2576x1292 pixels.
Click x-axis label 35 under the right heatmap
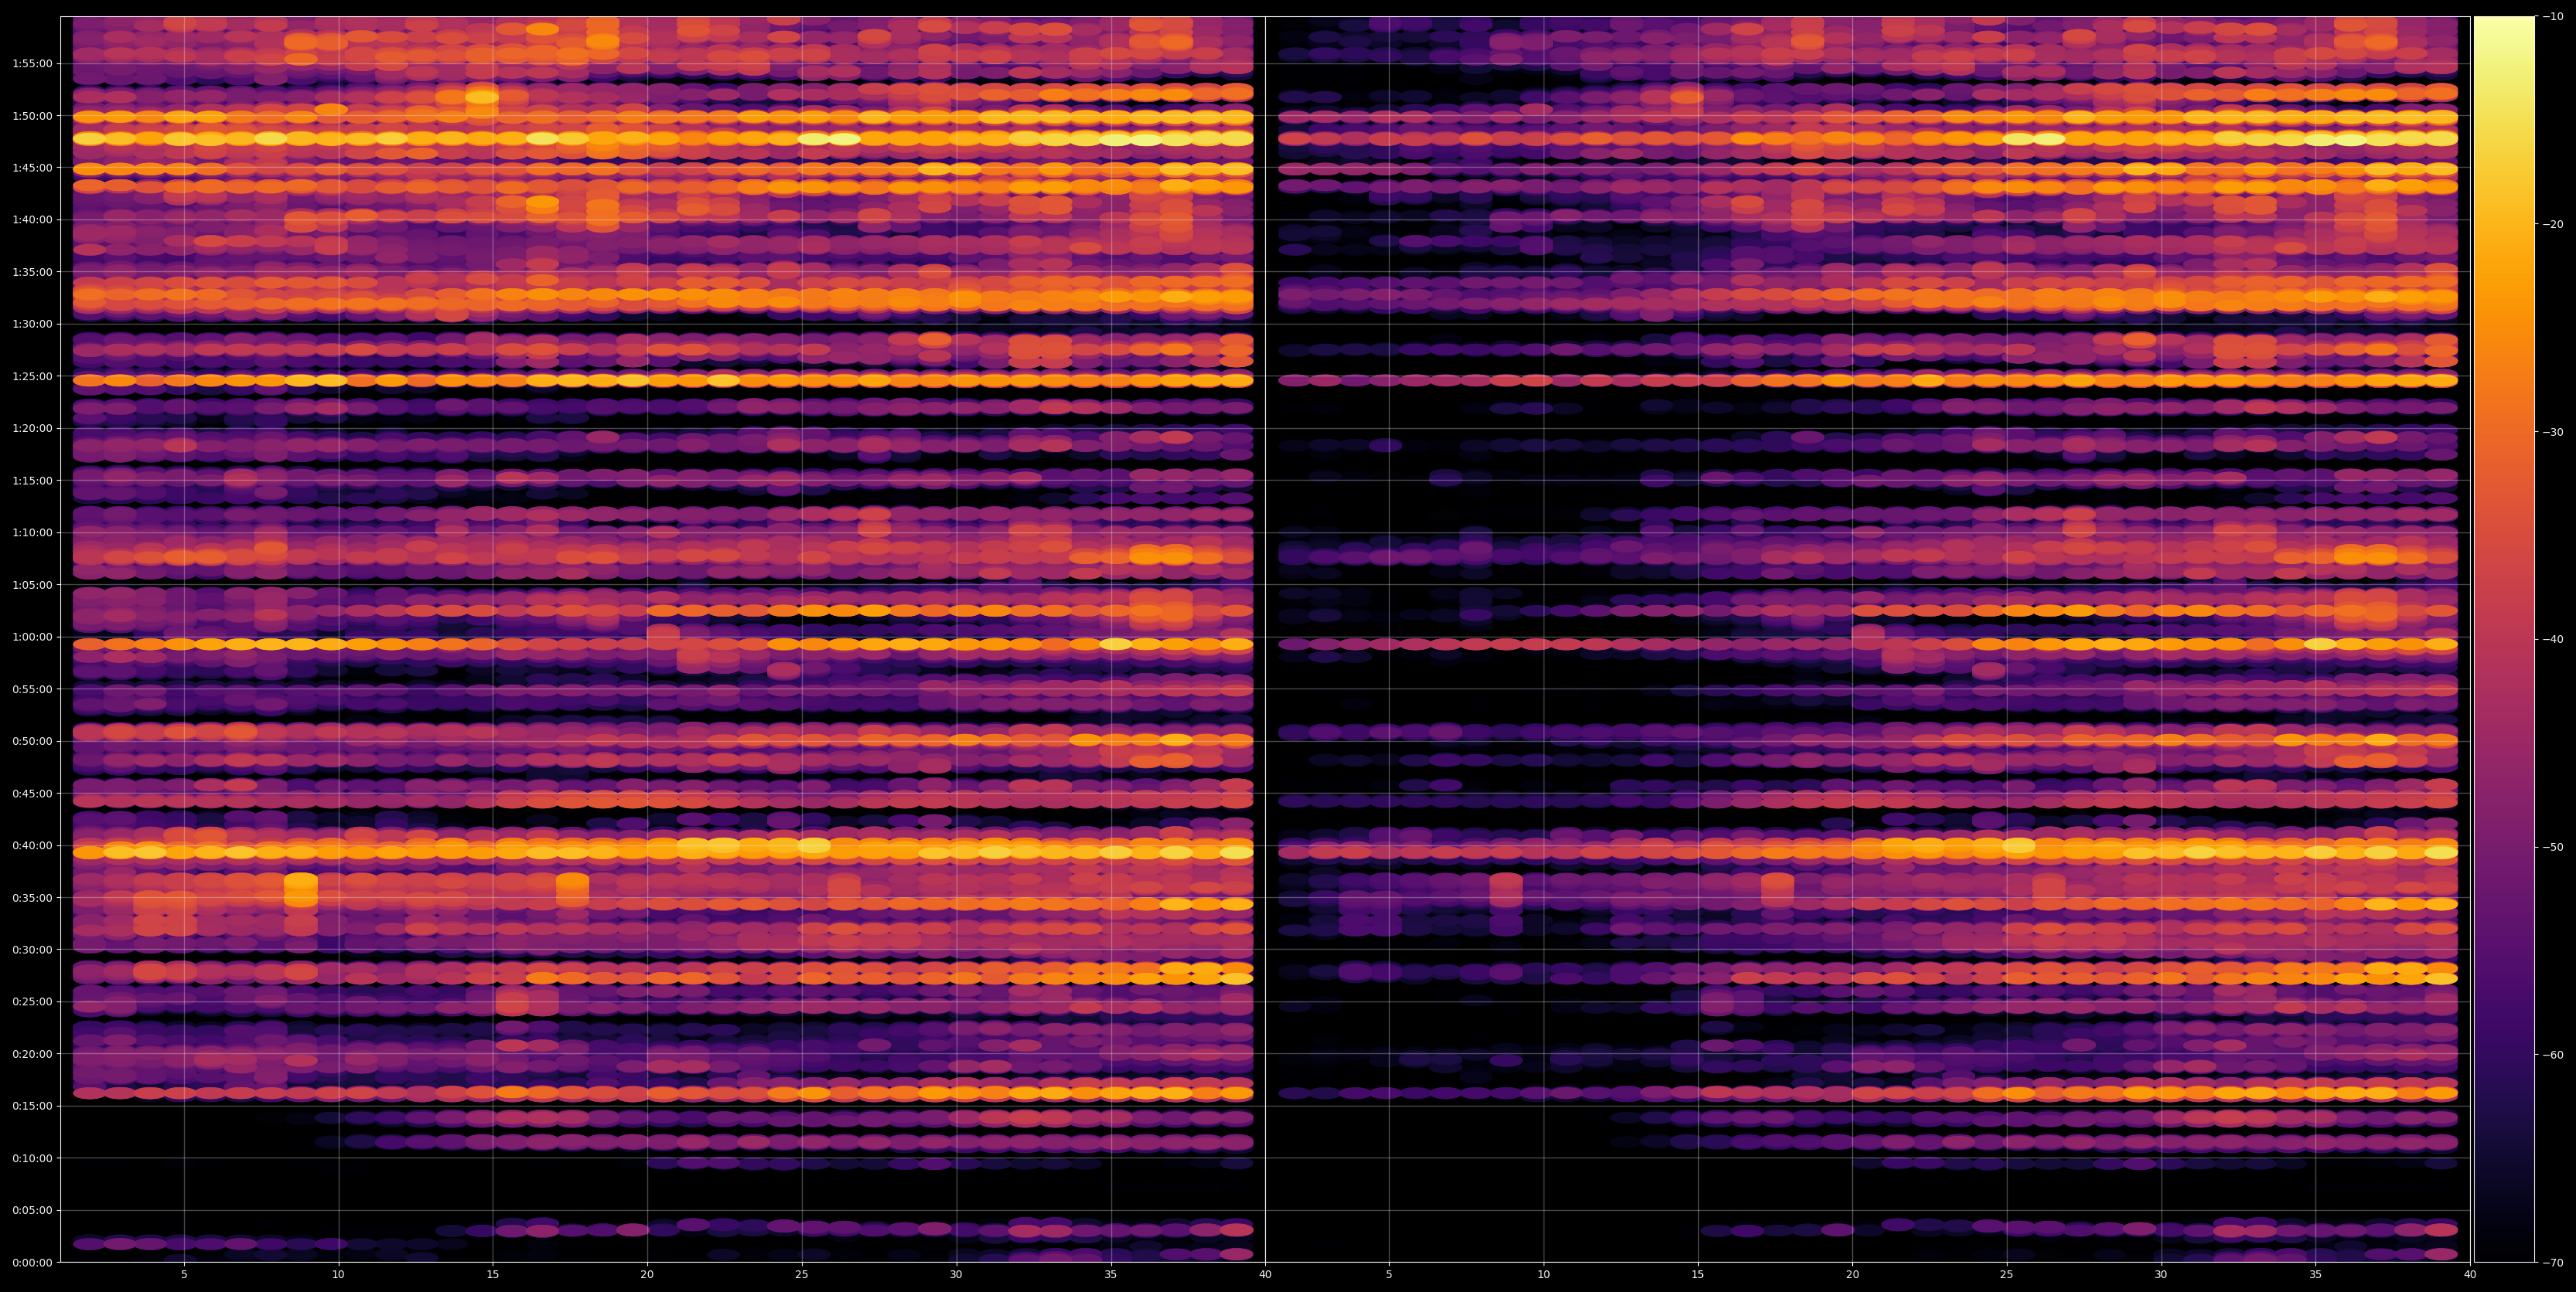pos(2316,1275)
